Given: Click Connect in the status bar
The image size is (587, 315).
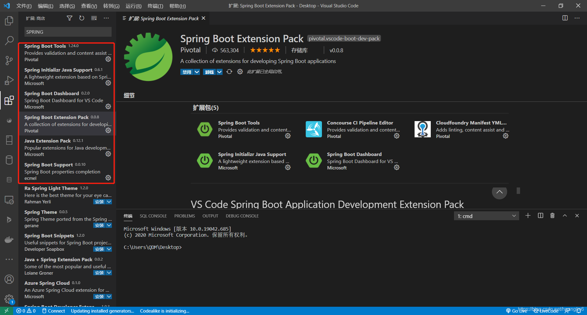Looking at the screenshot, I should click(54, 311).
